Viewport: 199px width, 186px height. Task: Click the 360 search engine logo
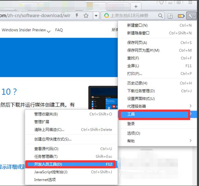107,16
